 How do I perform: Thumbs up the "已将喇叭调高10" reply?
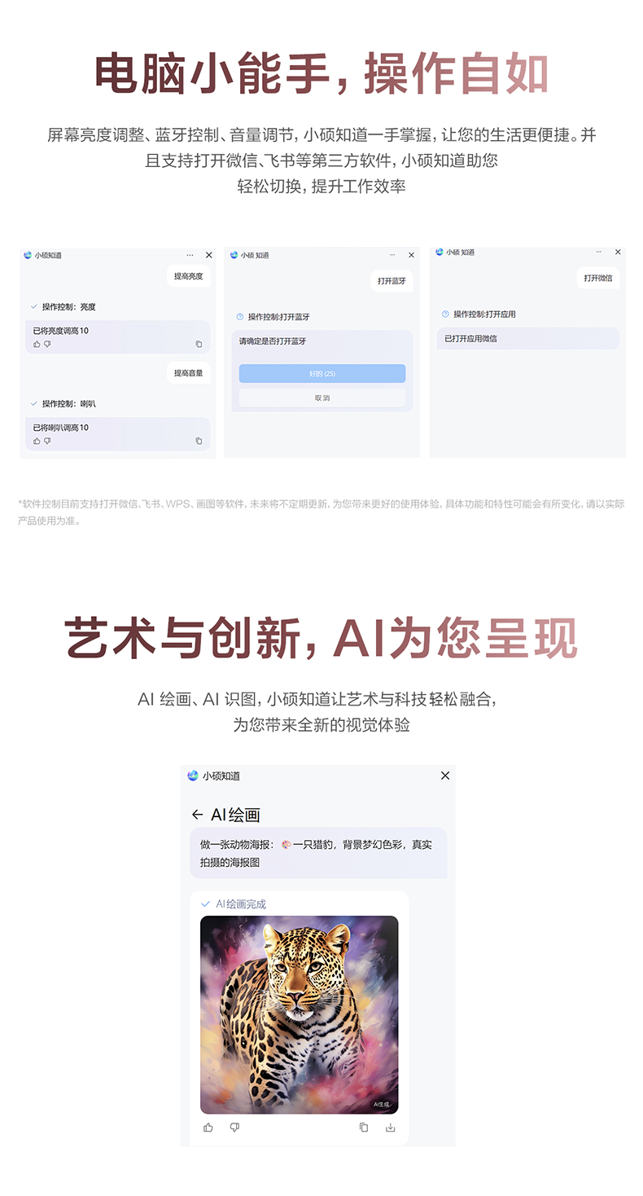click(x=37, y=441)
